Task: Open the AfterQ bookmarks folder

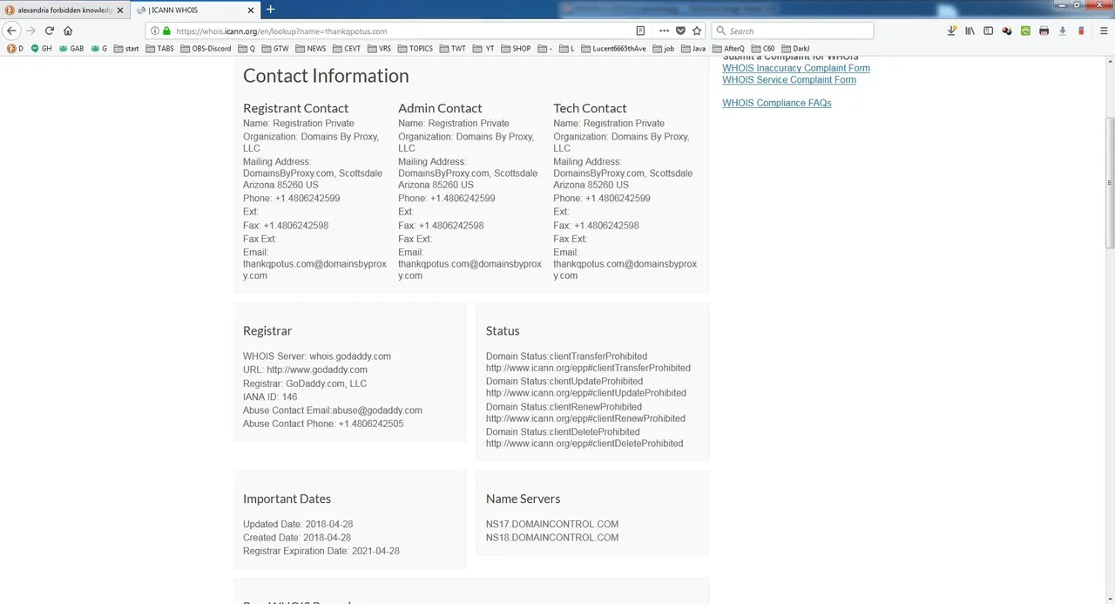Action: (x=729, y=49)
